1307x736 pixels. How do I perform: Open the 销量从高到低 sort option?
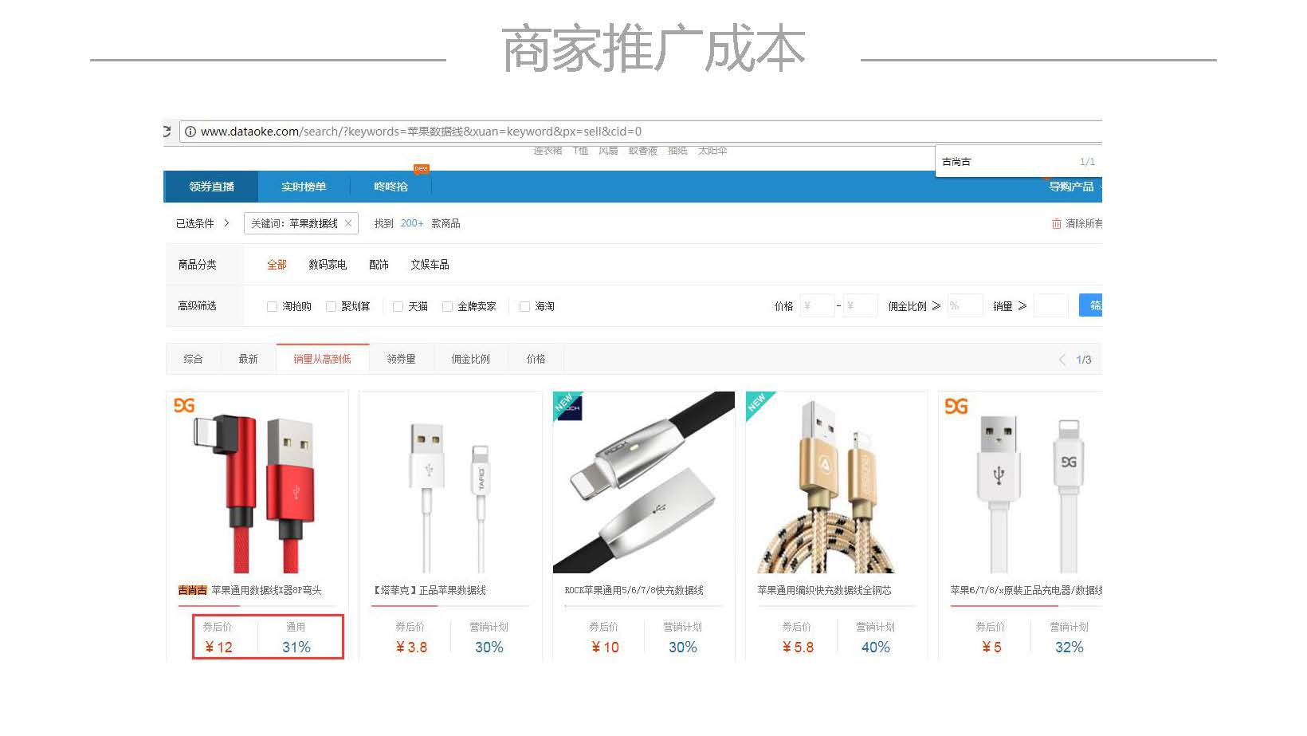pos(322,359)
